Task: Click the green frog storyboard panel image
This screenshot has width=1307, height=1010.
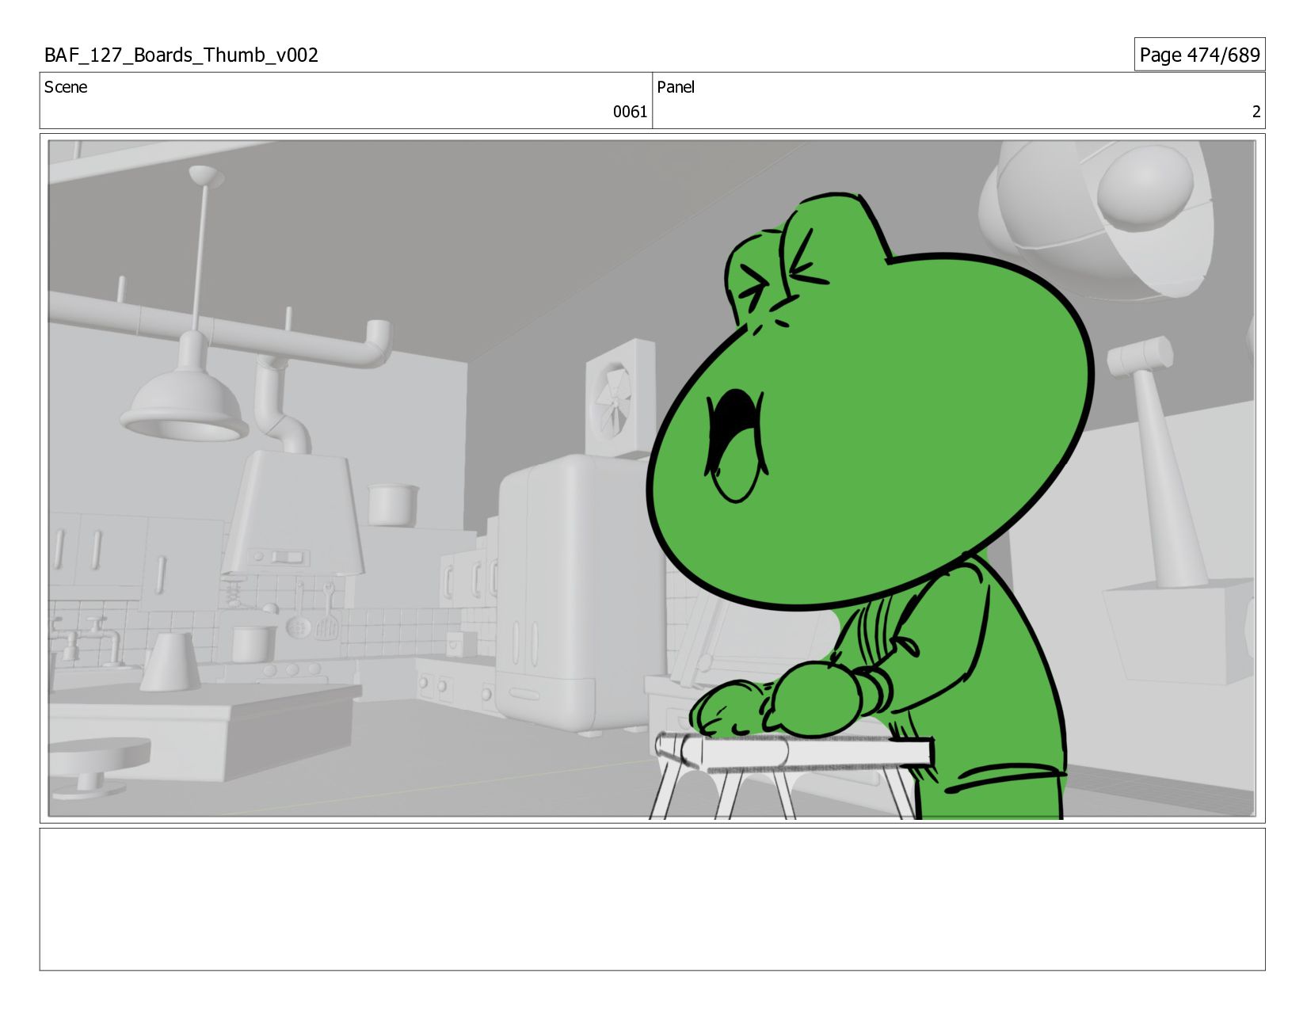Action: tap(652, 479)
